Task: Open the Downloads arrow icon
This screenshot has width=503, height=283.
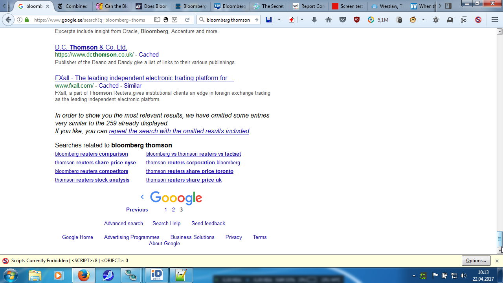Action: coord(314,20)
